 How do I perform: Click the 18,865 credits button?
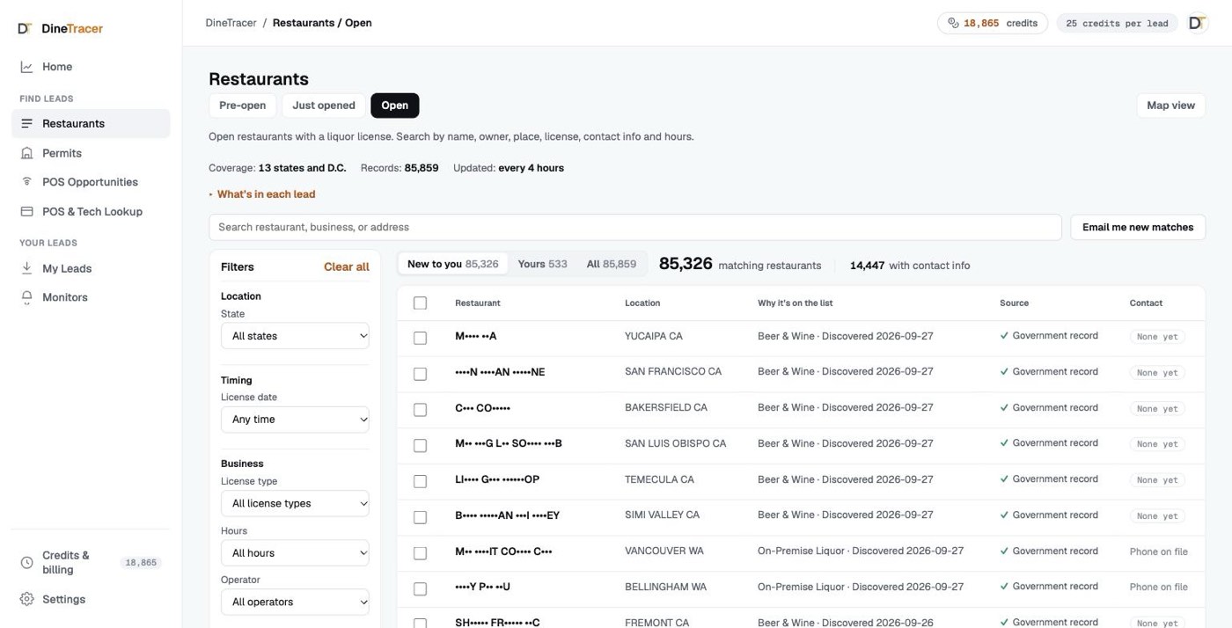point(992,23)
